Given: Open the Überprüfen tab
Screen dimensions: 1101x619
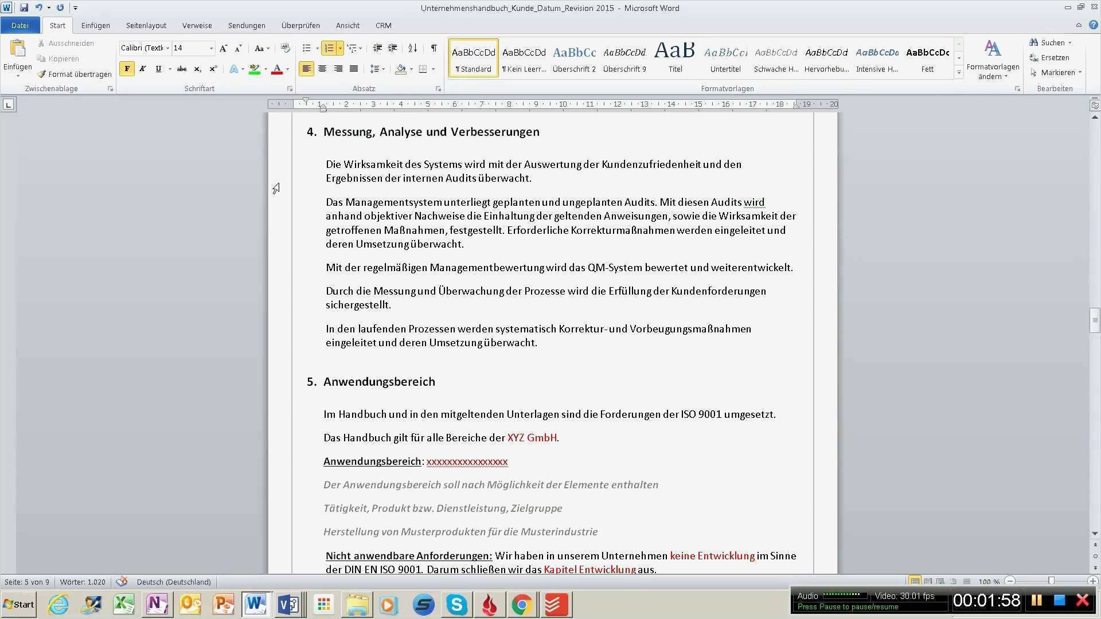Looking at the screenshot, I should (300, 25).
